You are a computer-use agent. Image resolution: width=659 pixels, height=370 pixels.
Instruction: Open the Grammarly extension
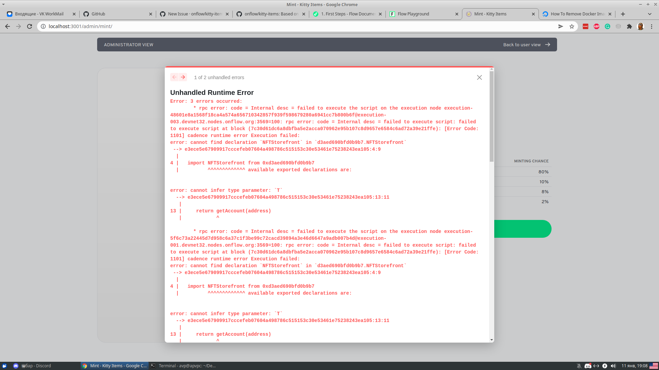point(608,26)
